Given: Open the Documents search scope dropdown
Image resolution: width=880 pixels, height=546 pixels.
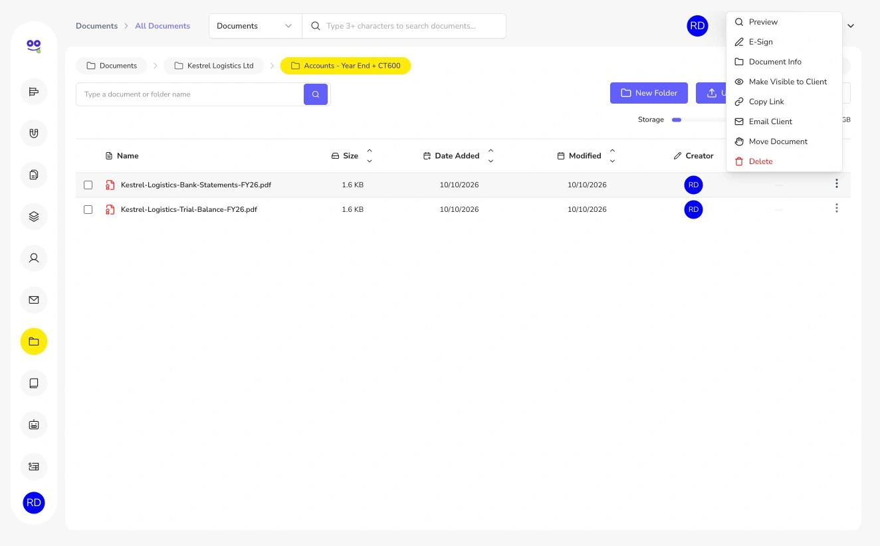Looking at the screenshot, I should (x=255, y=26).
